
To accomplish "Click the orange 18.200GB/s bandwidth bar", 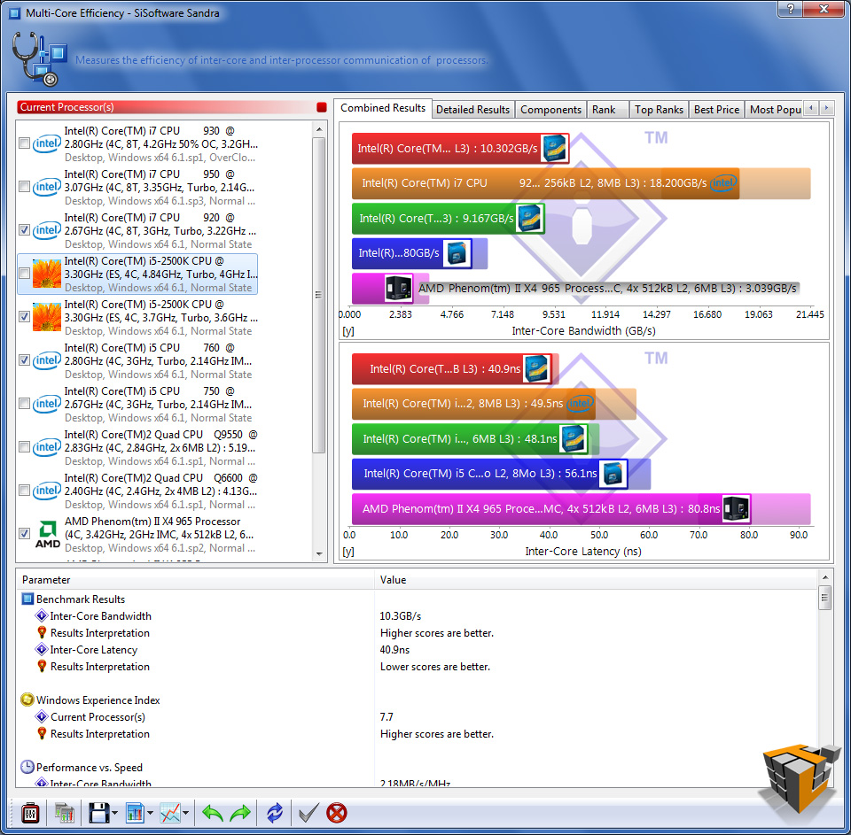I will click(545, 183).
